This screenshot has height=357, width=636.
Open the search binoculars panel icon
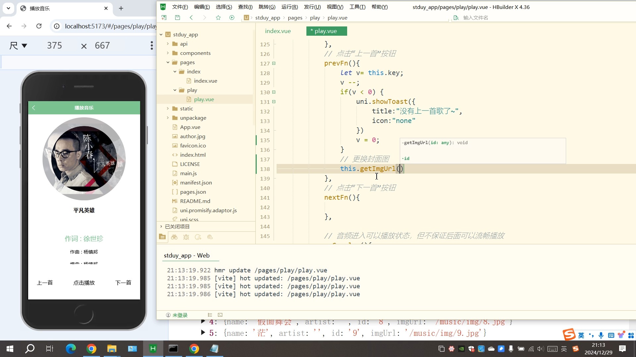pyautogui.click(x=174, y=237)
